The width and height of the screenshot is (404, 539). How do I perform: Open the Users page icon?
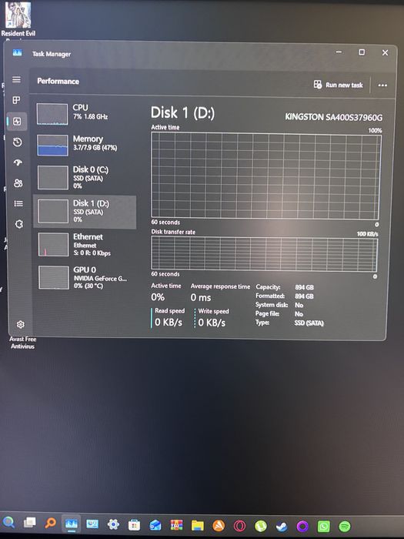(x=18, y=183)
